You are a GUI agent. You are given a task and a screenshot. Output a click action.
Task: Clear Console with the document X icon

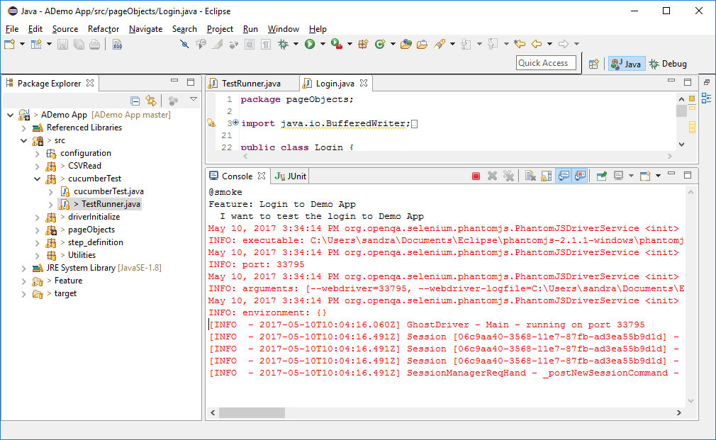(x=530, y=176)
